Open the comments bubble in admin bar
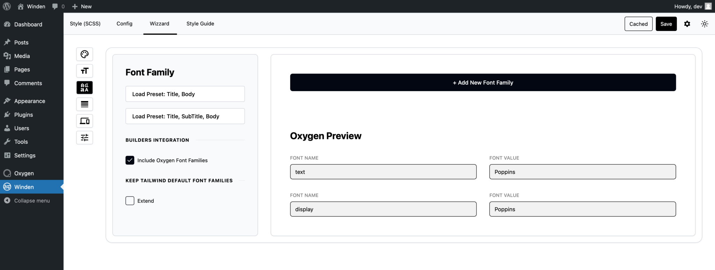The height and width of the screenshot is (270, 715). click(x=55, y=6)
